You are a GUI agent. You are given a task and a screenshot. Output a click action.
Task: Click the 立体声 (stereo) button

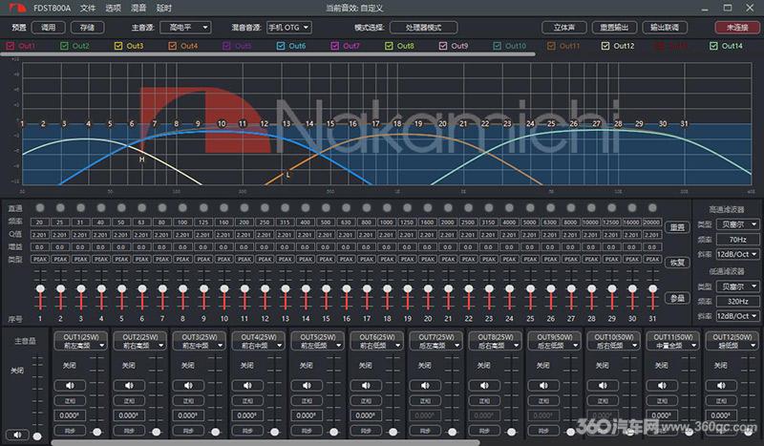(x=564, y=28)
